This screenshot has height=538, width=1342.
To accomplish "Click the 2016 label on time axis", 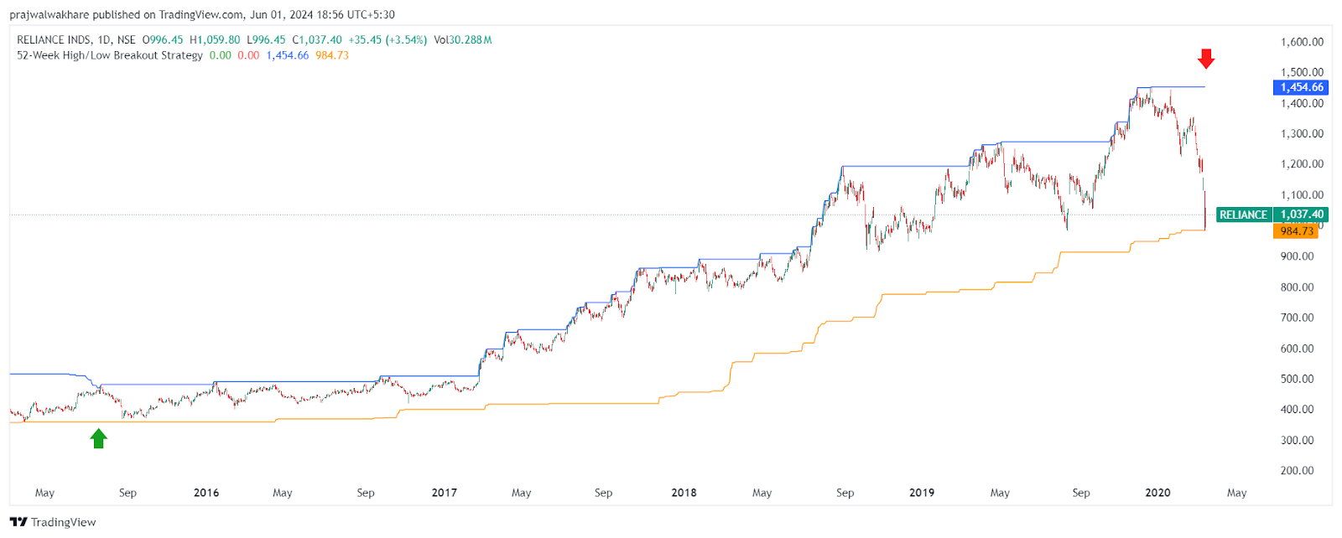I will [x=206, y=493].
